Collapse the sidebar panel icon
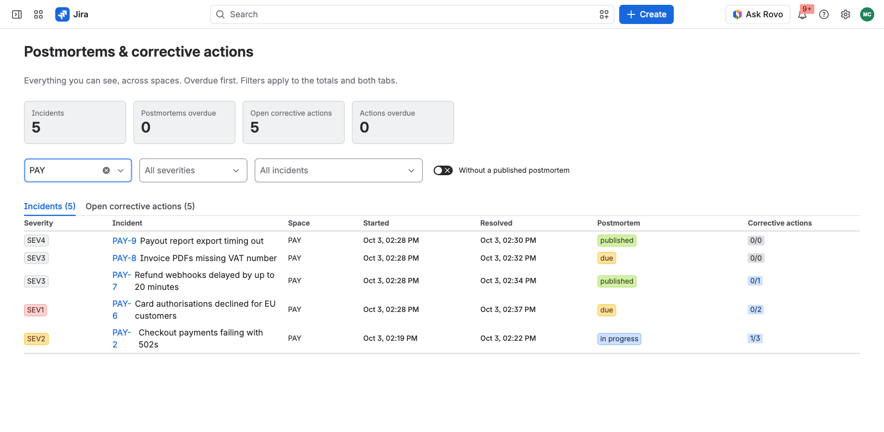The height and width of the screenshot is (432, 884). 17,14
